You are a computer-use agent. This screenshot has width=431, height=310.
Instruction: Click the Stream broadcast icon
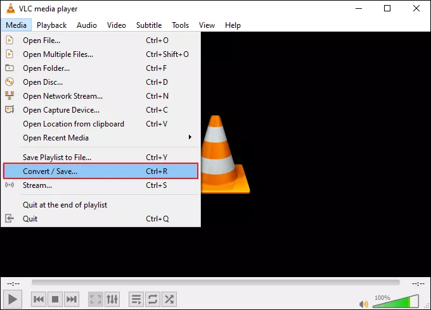pos(10,185)
